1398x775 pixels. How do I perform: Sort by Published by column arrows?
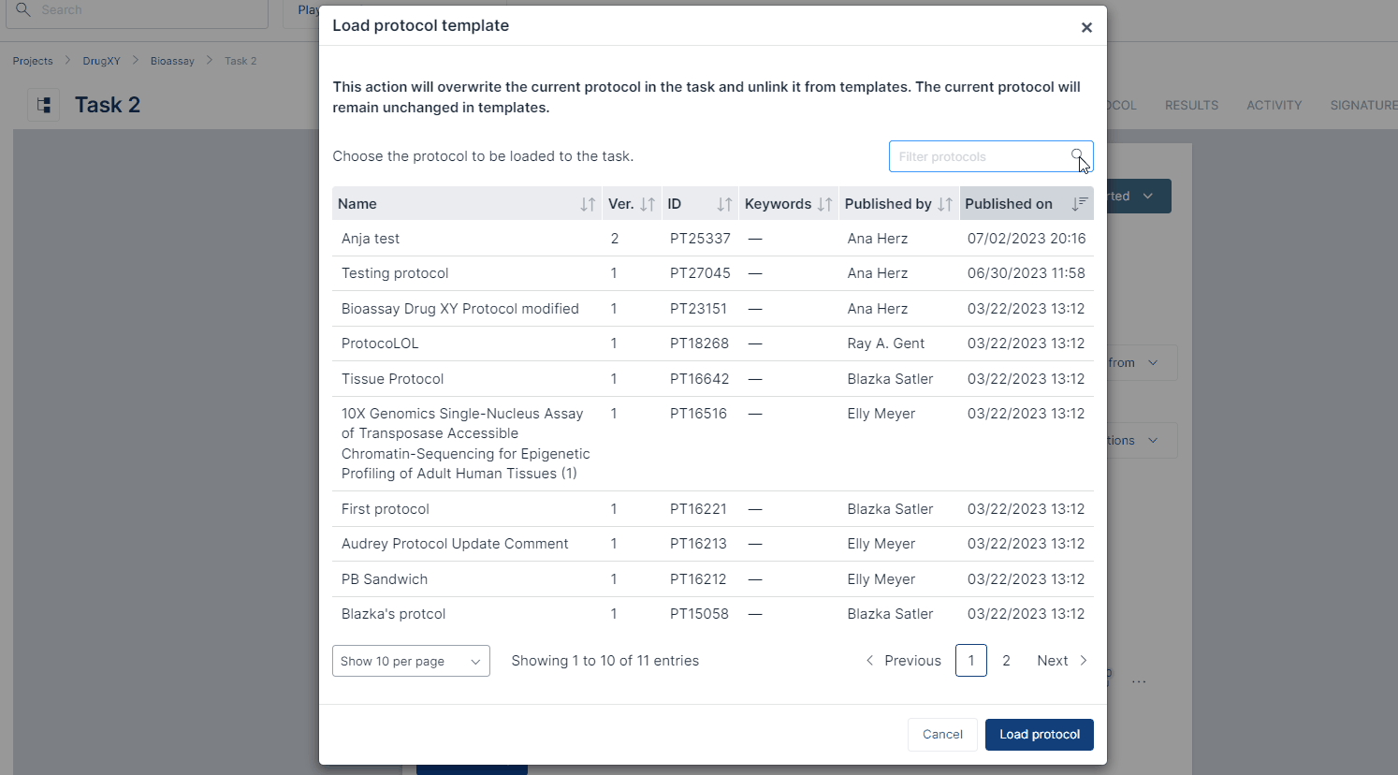pos(945,204)
